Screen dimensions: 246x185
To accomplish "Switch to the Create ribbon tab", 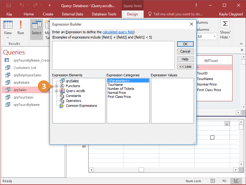I will (48, 14).
